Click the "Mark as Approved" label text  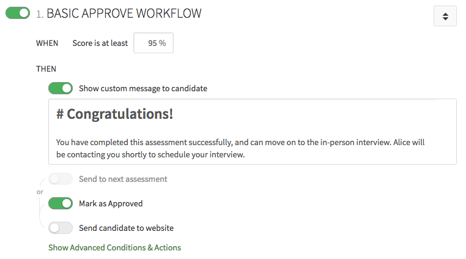[111, 203]
